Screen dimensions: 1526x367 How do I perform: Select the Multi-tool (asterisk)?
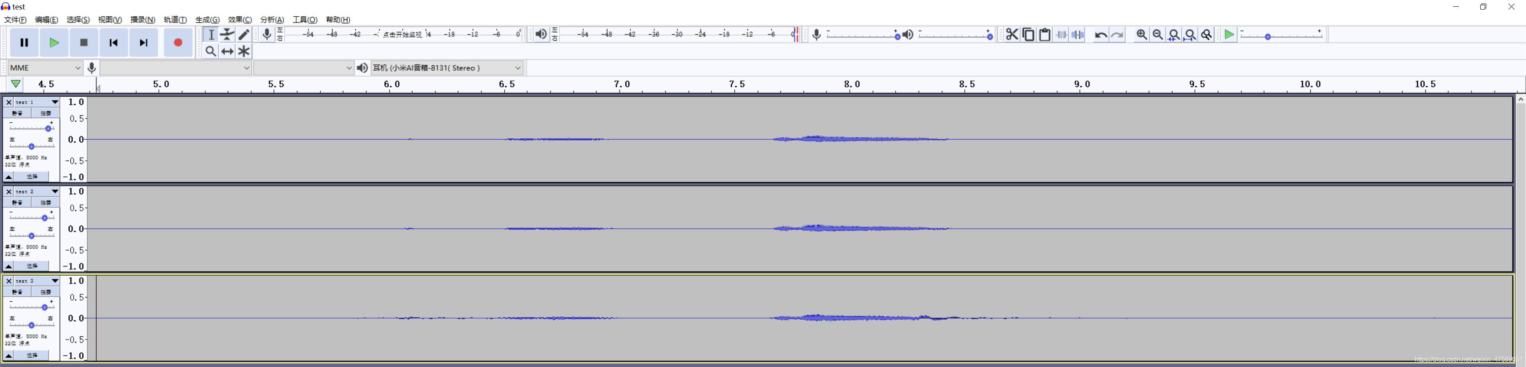[244, 52]
